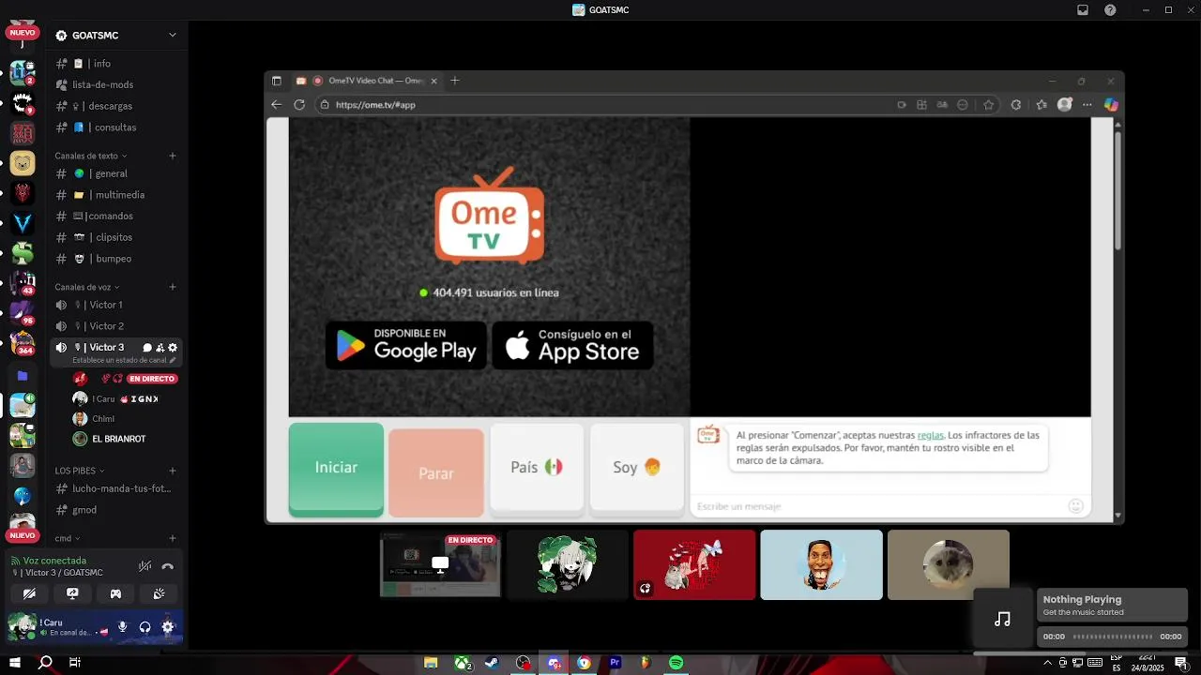Collapse the Canales de texto category
Image resolution: width=1201 pixels, height=675 pixels.
click(x=91, y=156)
